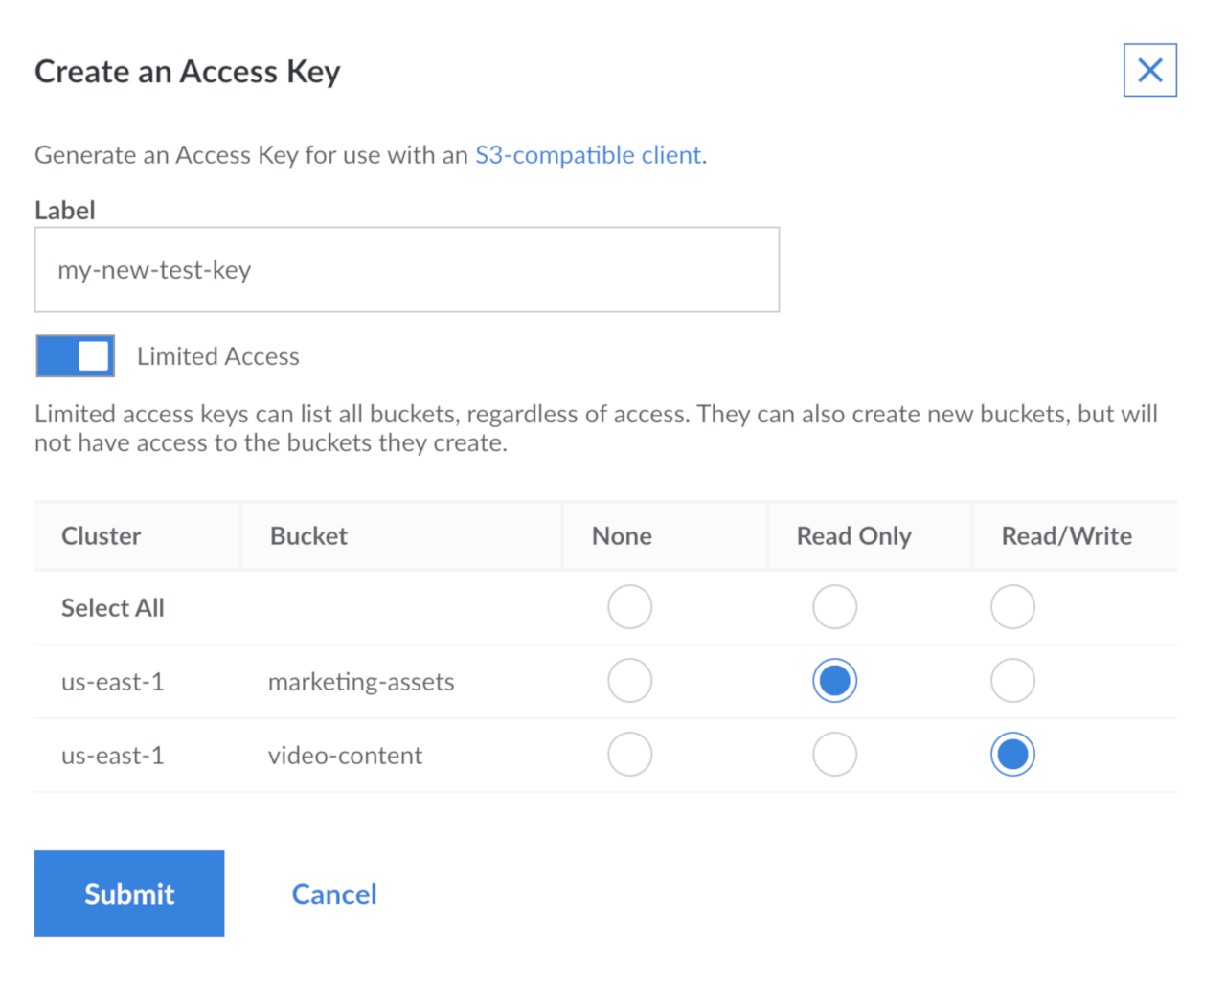Image resolution: width=1226 pixels, height=996 pixels.
Task: Grant Read/Write access to marketing-assets
Action: point(1012,680)
